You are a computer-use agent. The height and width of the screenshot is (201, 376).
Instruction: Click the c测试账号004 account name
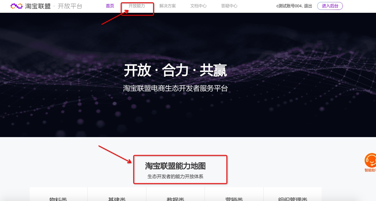pyautogui.click(x=289, y=6)
